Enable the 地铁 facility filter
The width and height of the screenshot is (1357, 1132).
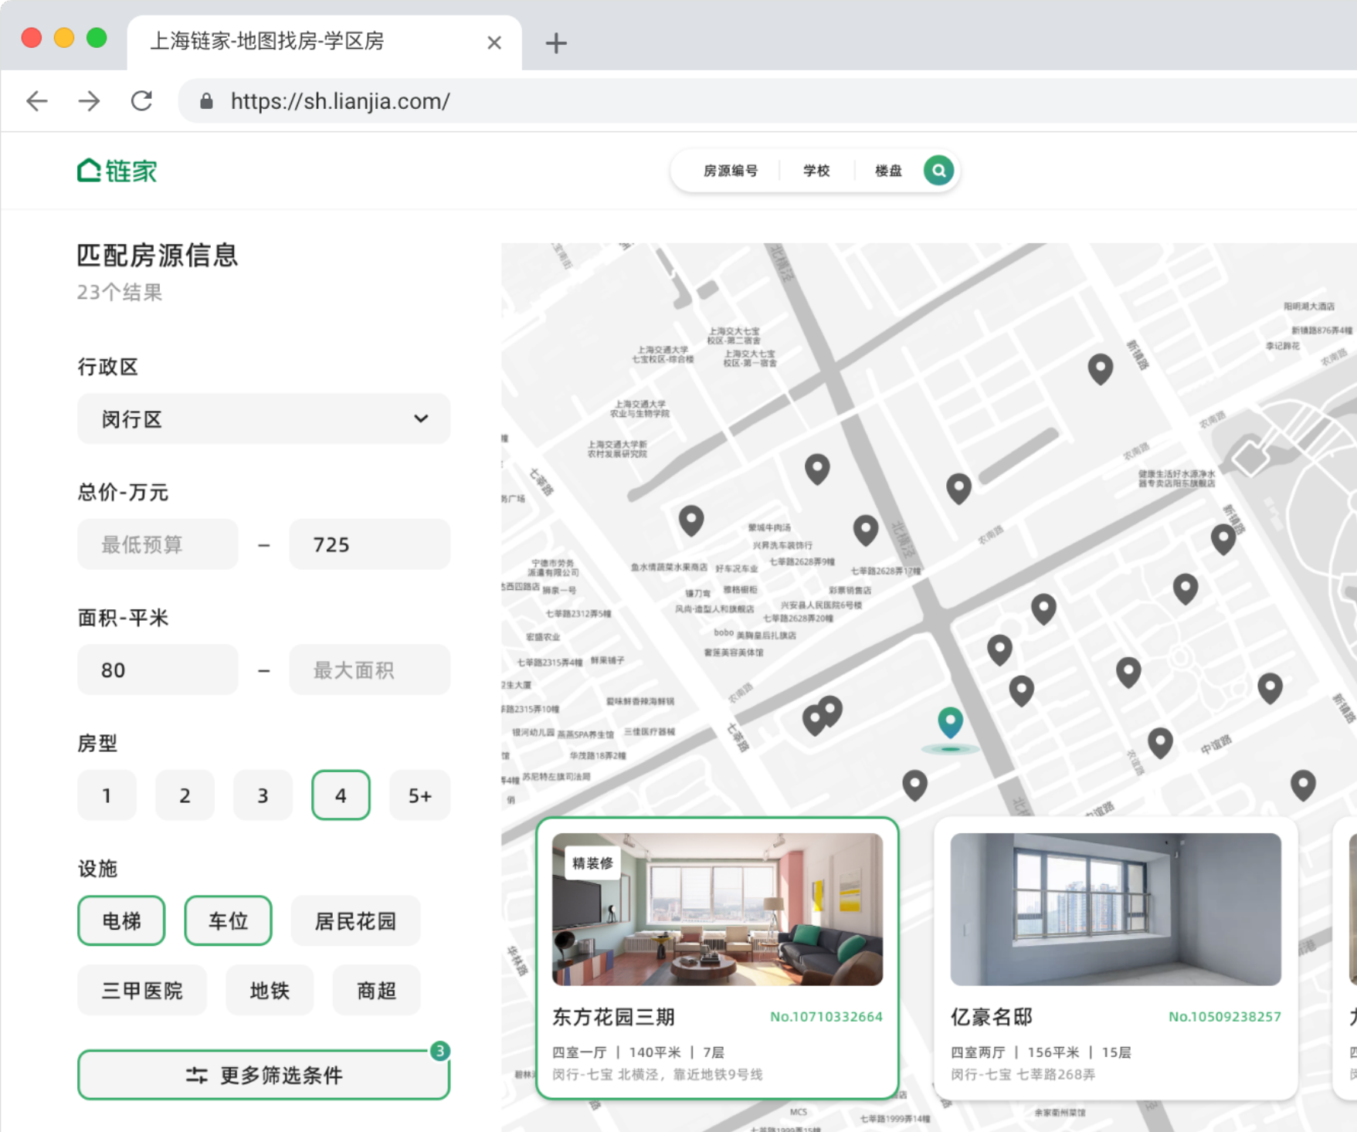coord(270,990)
